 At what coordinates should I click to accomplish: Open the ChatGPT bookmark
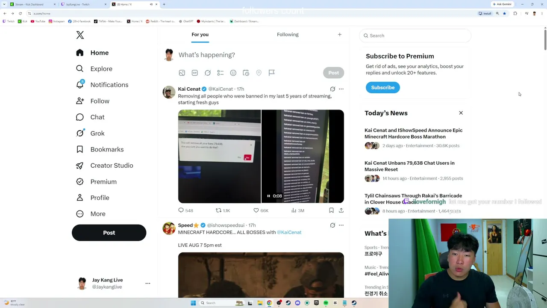click(186, 21)
